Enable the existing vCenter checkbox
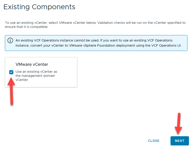The image size is (190, 147). pos(11,72)
